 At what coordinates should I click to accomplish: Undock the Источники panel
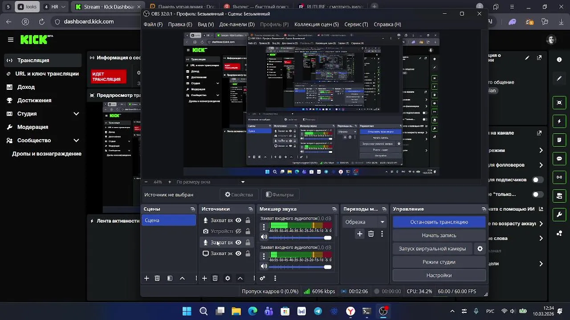[x=251, y=209]
